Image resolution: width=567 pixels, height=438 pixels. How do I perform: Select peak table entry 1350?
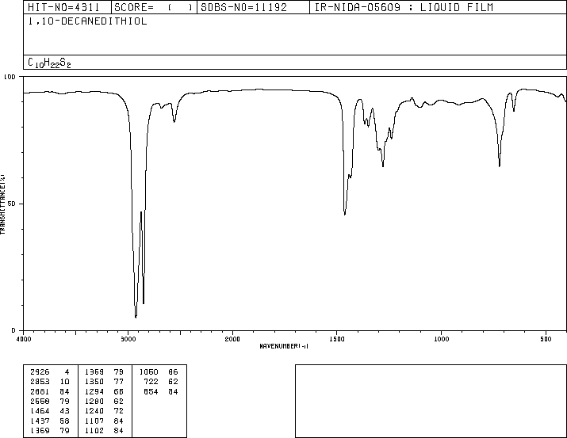click(x=94, y=382)
